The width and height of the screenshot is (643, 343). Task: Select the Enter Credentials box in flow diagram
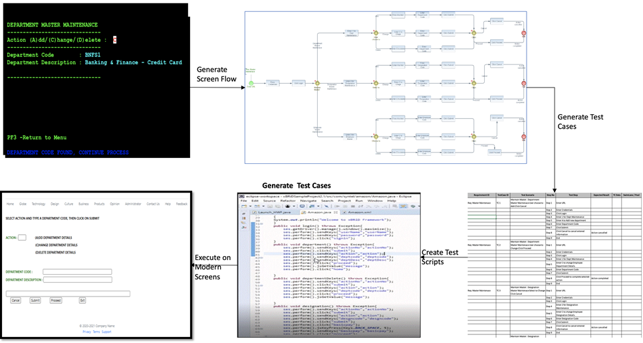coord(273,83)
